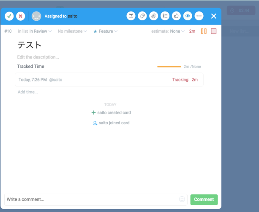
Task: Select the 2m tracked time in header
Action: click(x=192, y=31)
